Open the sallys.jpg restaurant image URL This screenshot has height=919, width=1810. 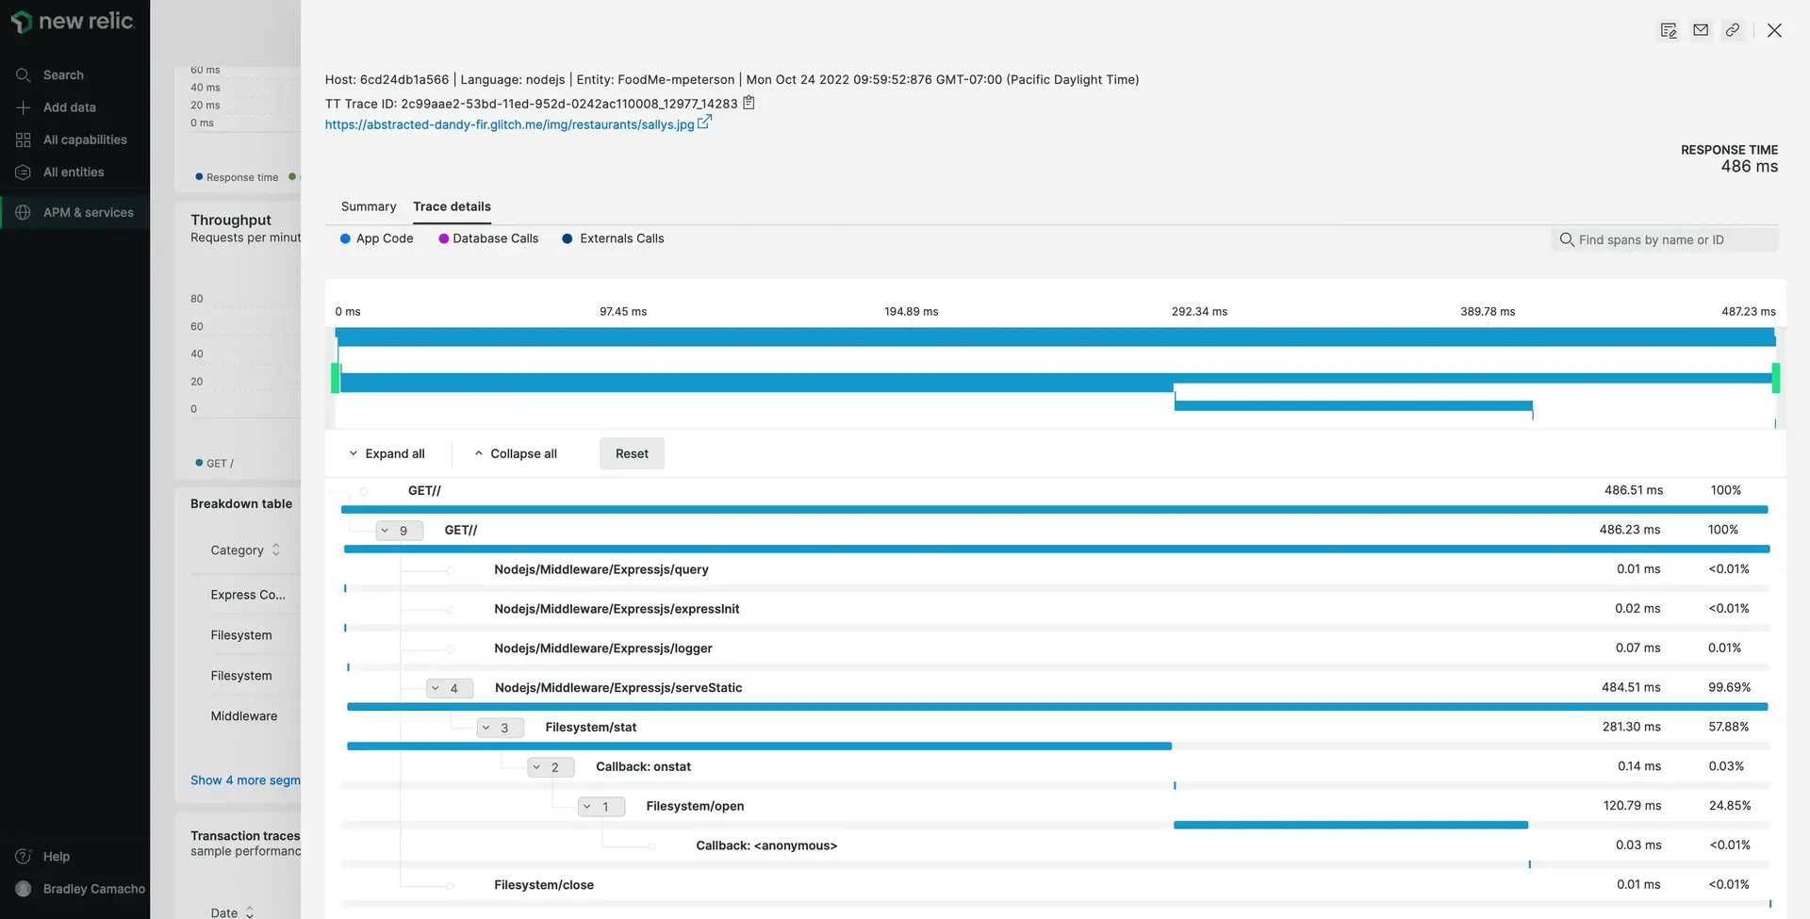pyautogui.click(x=509, y=124)
